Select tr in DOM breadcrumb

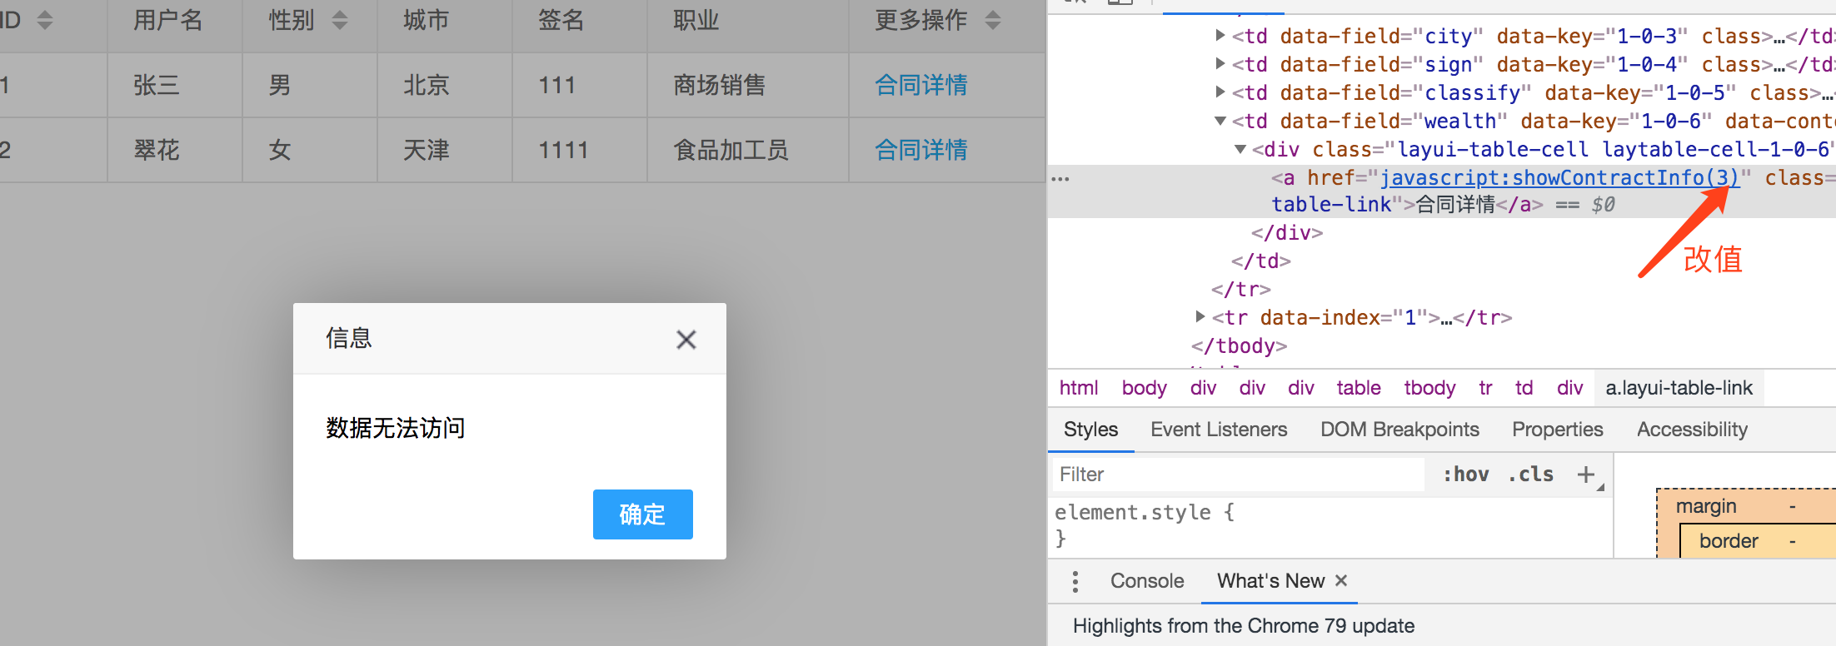tap(1485, 388)
